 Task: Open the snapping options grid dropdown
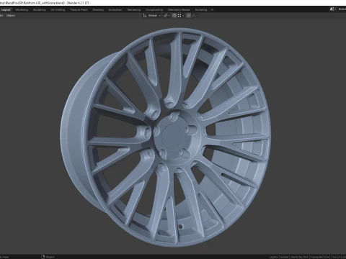pyautogui.click(x=181, y=16)
